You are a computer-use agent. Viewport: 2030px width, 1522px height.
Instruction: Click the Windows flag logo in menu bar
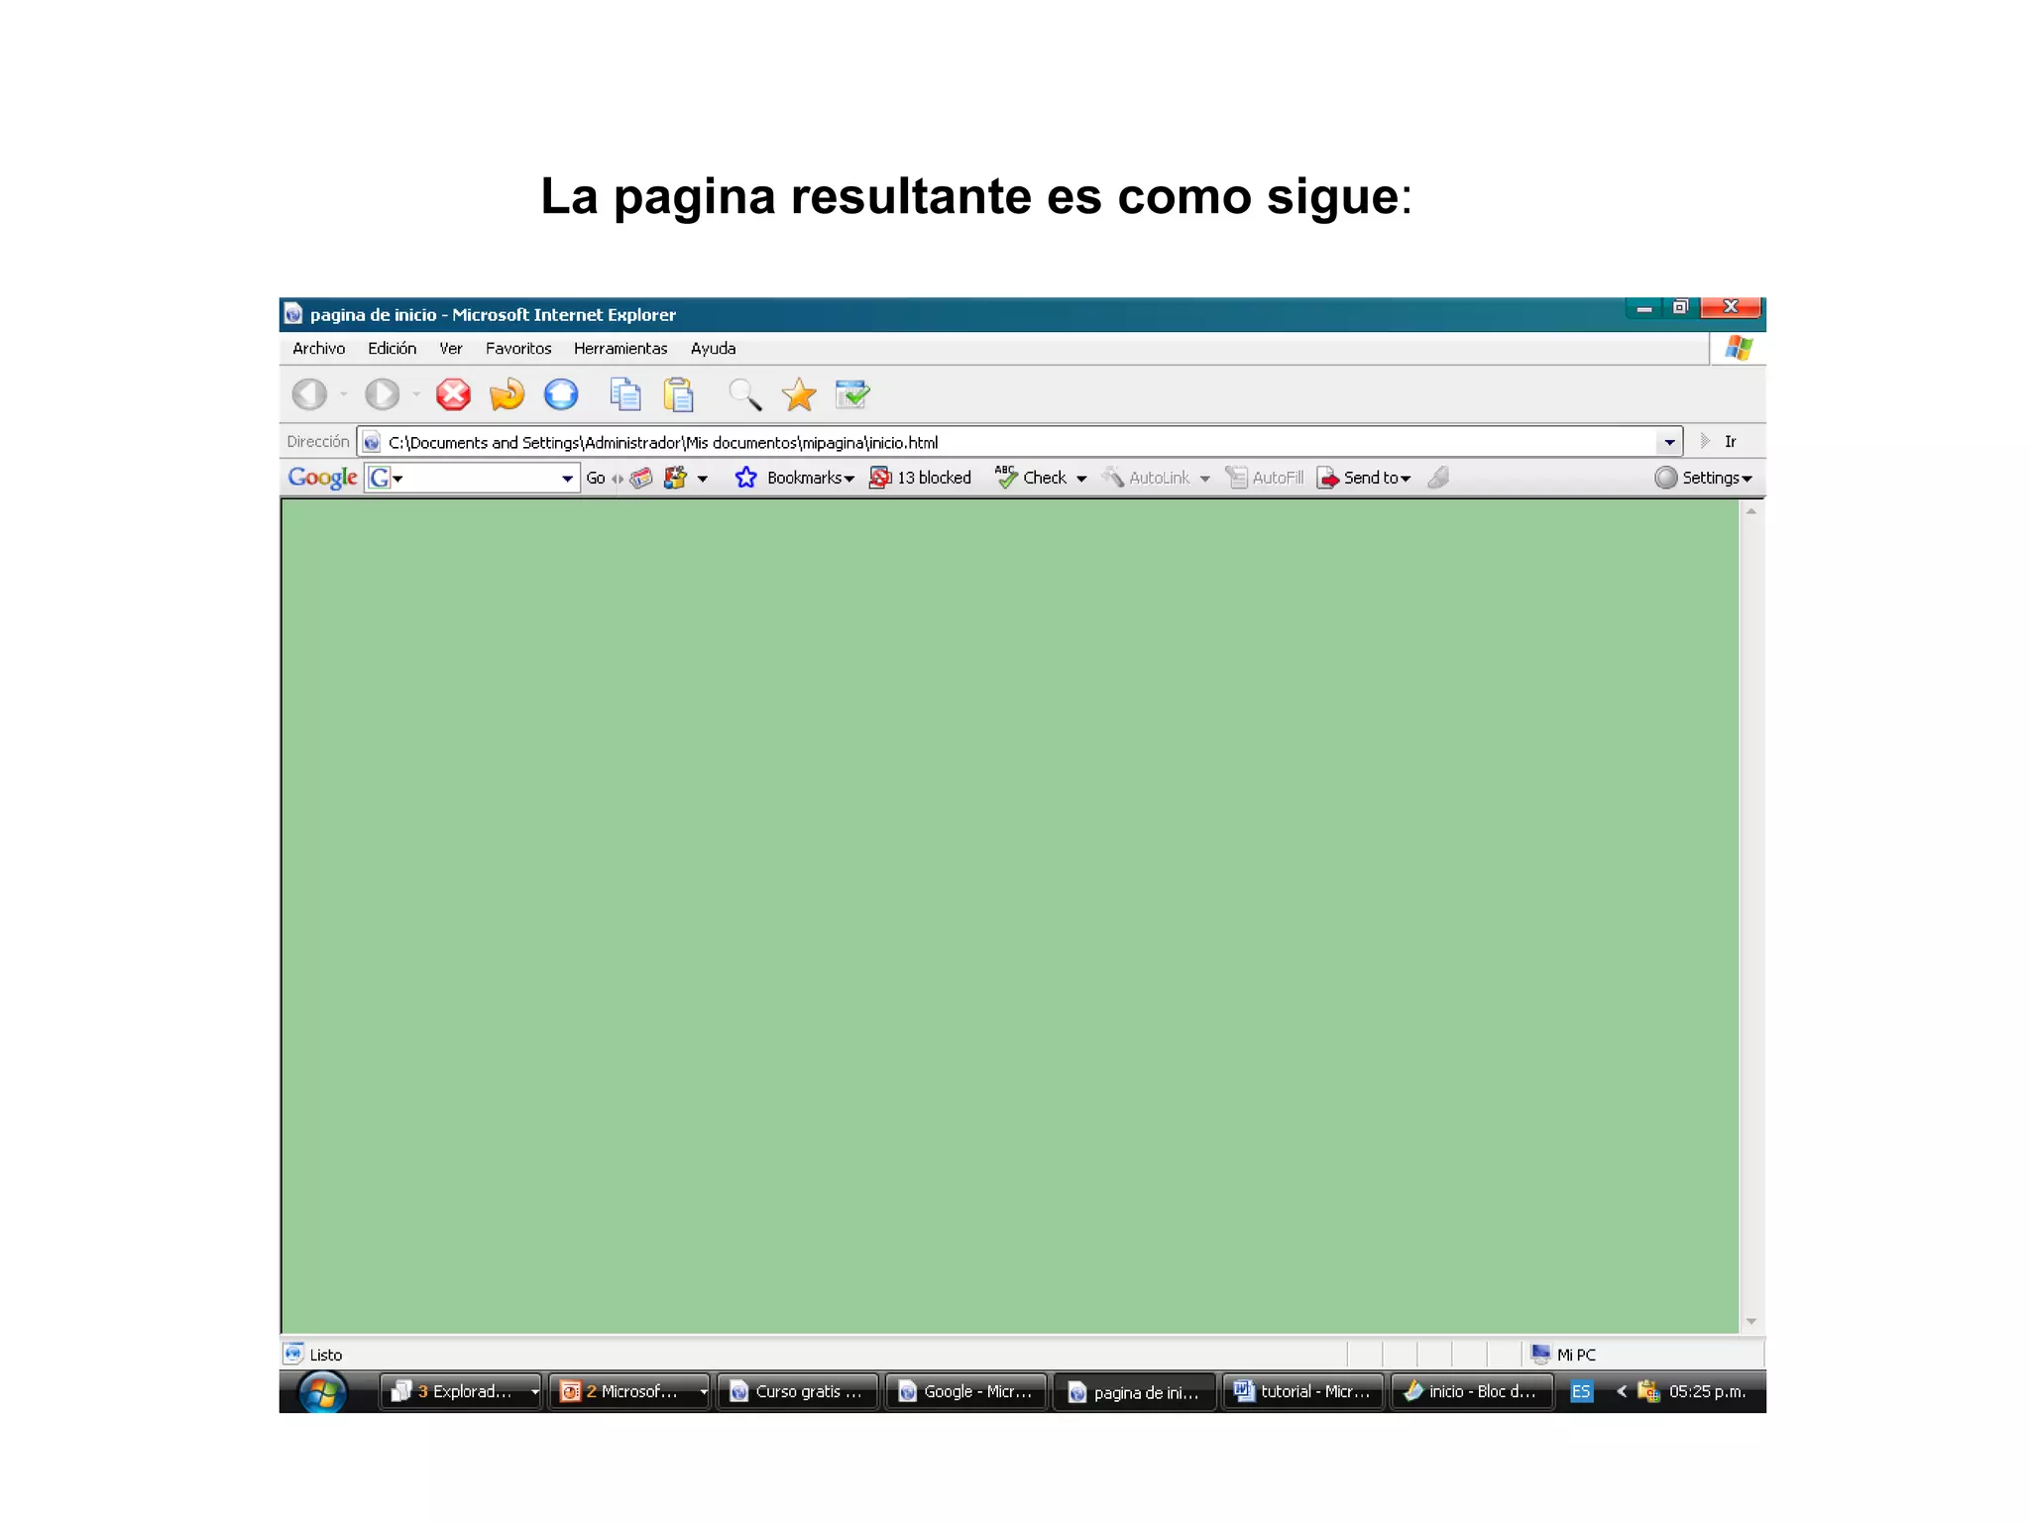tap(1739, 348)
